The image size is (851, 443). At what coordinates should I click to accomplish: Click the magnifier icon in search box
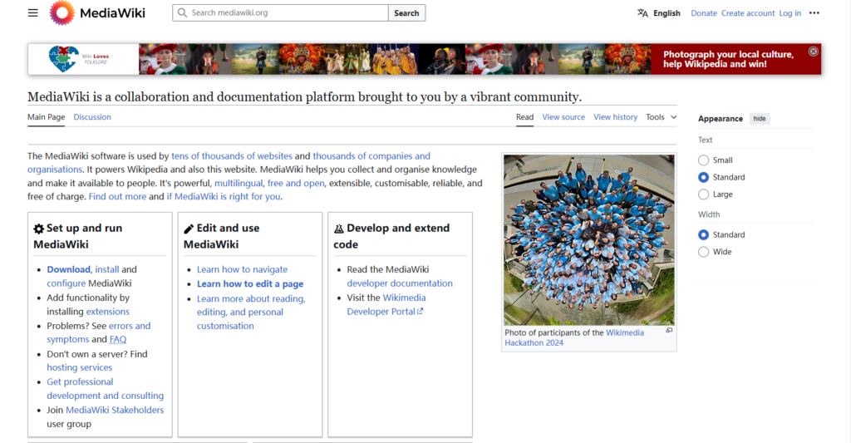182,13
